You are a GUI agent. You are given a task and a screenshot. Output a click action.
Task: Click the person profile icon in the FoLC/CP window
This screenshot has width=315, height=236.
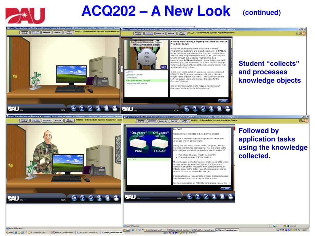(x=230, y=196)
